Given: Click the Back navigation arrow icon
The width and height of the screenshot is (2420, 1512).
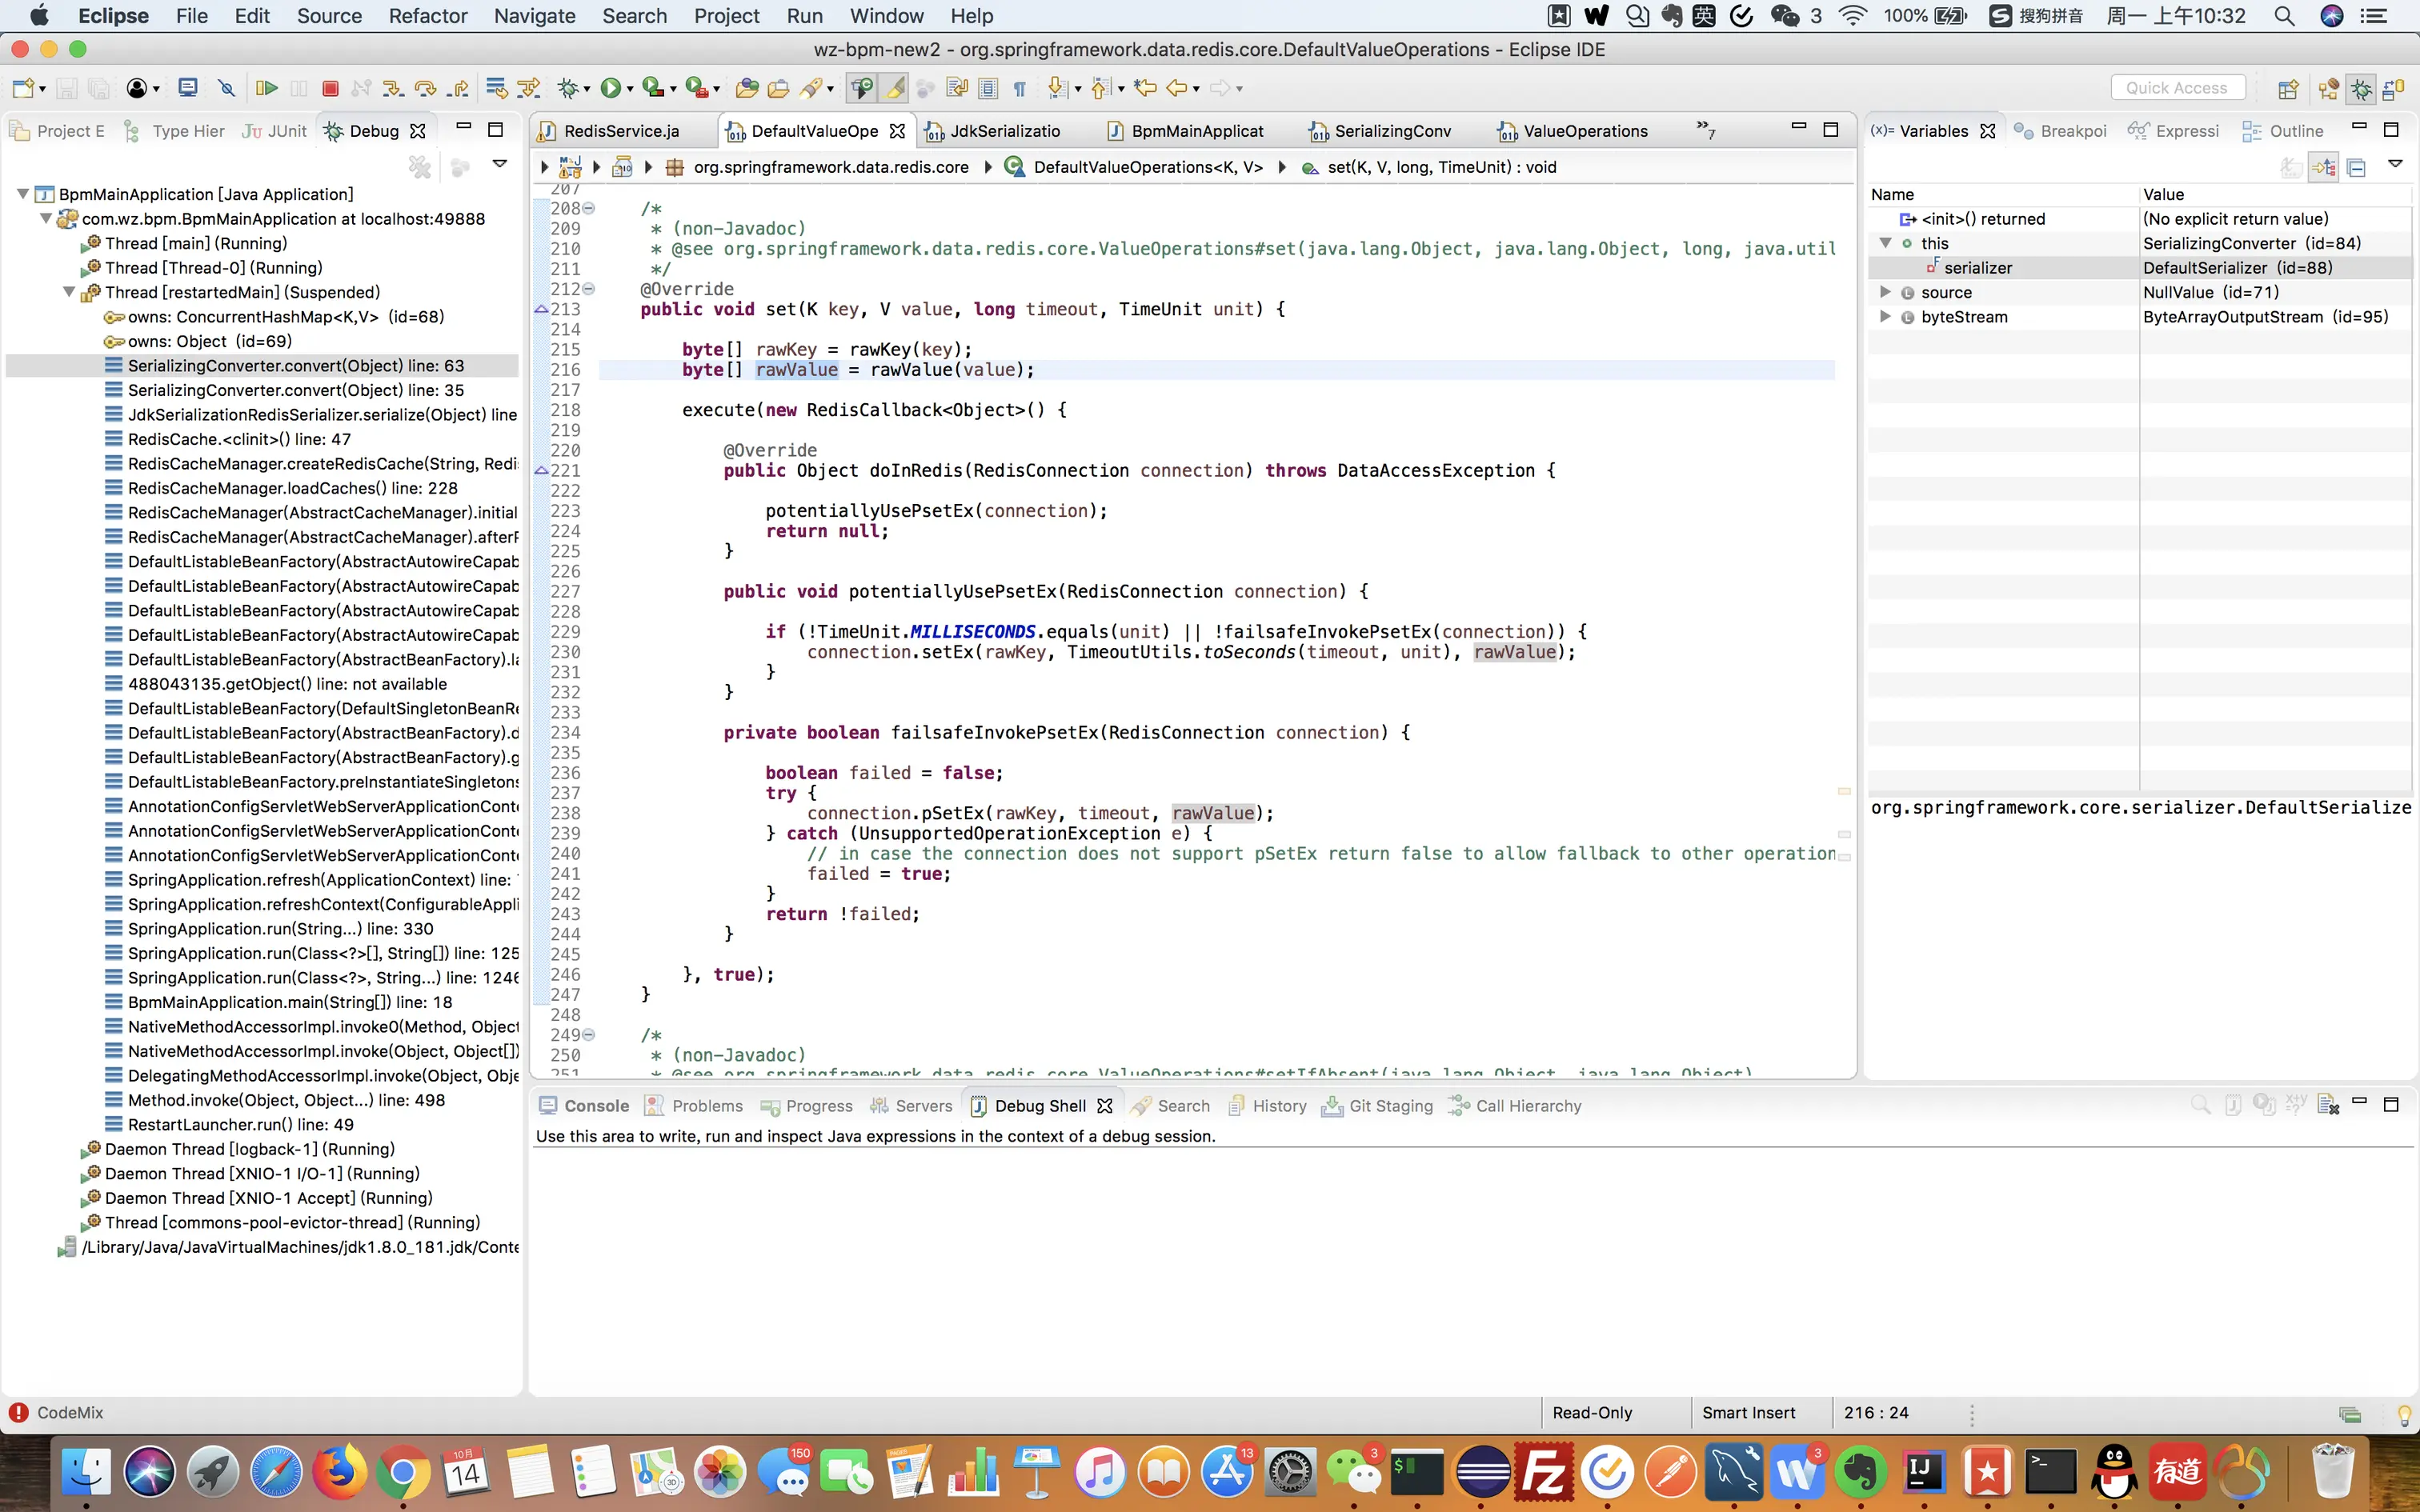Looking at the screenshot, I should coord(1177,89).
